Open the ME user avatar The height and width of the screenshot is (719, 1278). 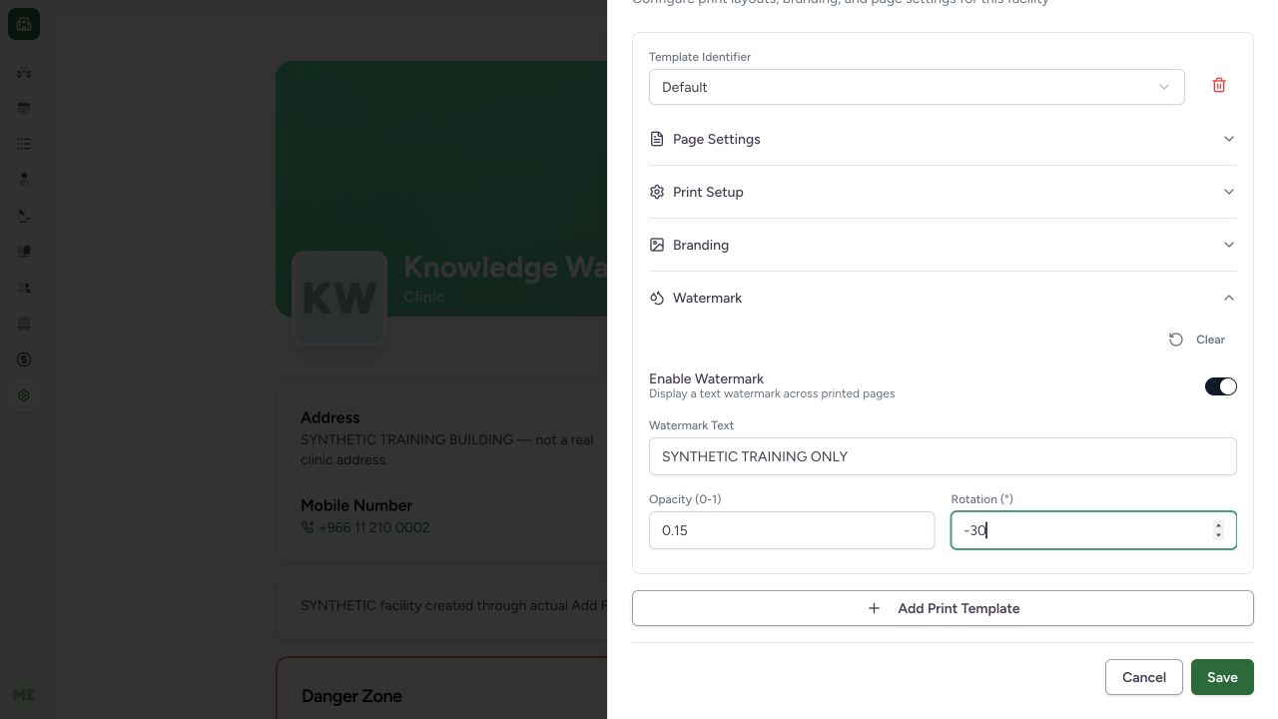coord(24,695)
